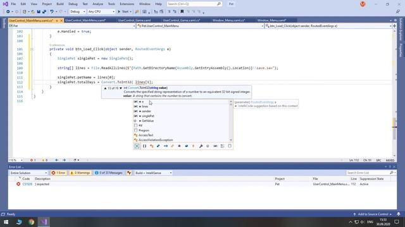
Task: Click the bookmark toolbar icon
Action: pyautogui.click(x=182, y=11)
